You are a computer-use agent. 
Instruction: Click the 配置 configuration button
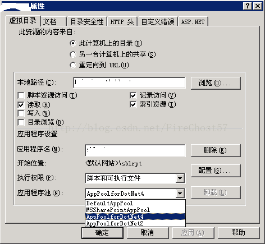[216, 171]
